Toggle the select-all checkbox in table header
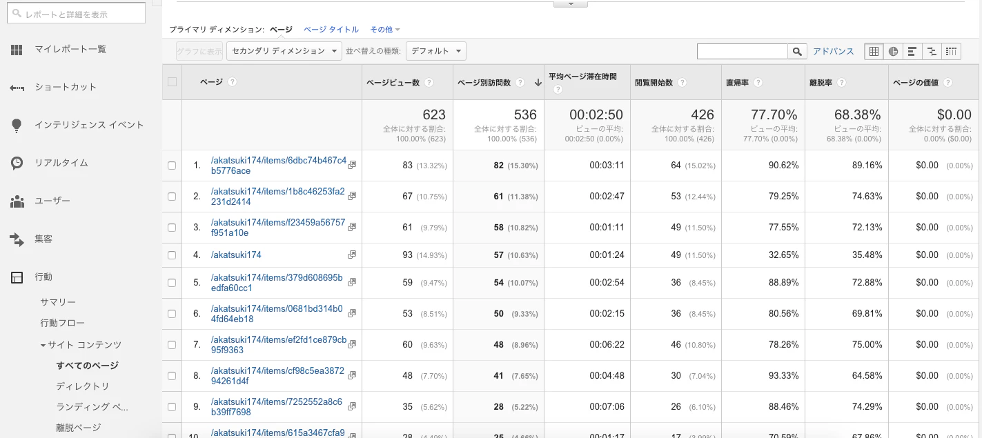Image resolution: width=982 pixels, height=438 pixels. click(x=172, y=82)
